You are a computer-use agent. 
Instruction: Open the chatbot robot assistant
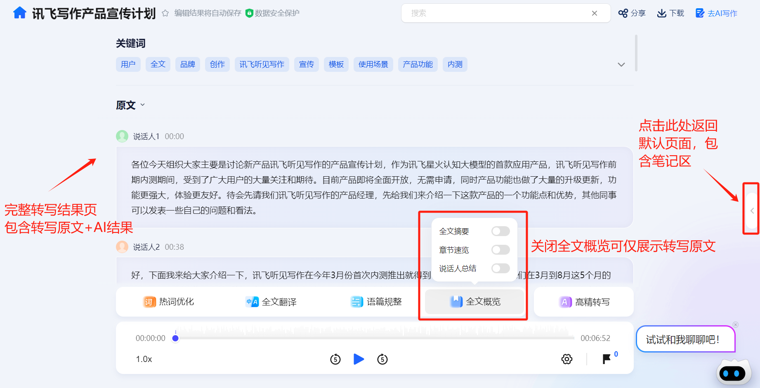point(732,373)
